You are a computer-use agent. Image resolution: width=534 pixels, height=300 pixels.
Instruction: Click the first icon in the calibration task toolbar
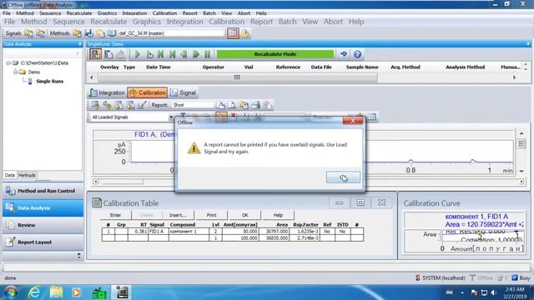pos(95,105)
